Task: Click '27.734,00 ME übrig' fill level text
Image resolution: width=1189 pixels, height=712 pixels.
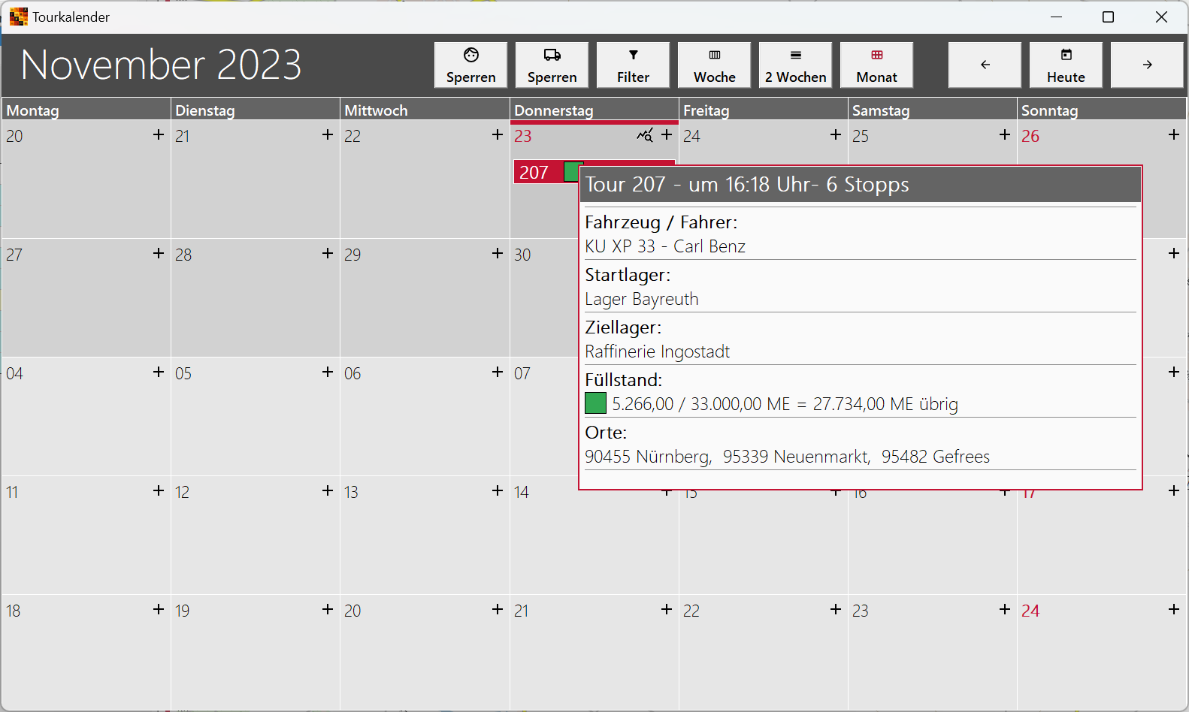Action: (885, 404)
